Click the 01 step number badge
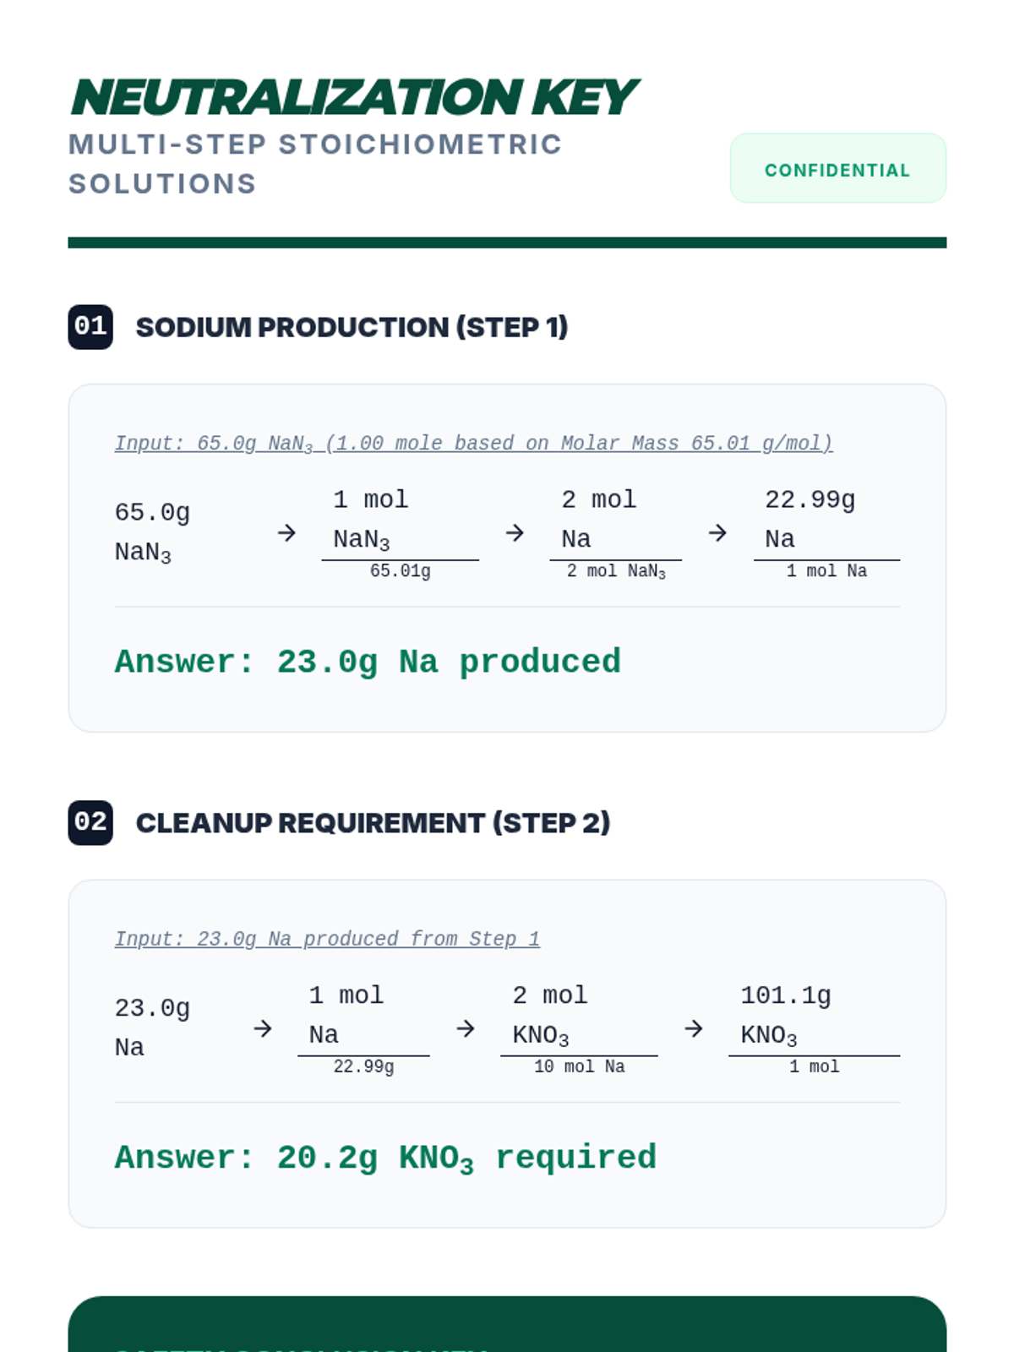 point(90,327)
